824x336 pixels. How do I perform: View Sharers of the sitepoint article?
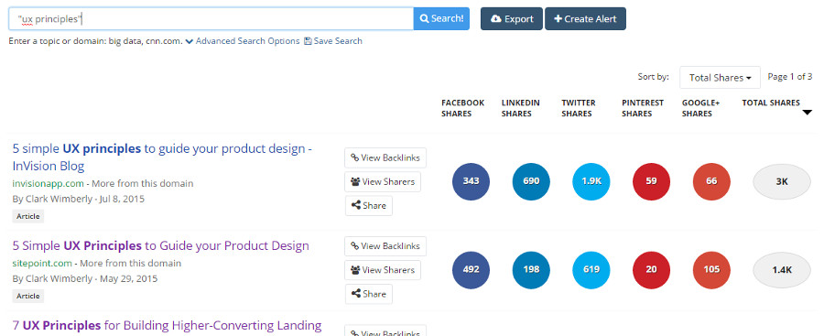(x=383, y=270)
